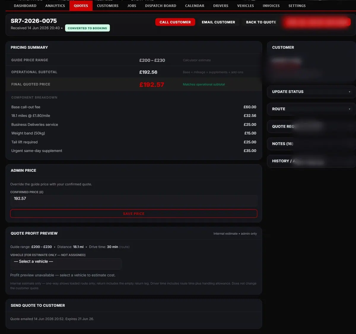Viewport: 356px width, 334px height.
Task: Click the '18.1 miles @ £1.80/mile' row
Action: tap(134, 116)
